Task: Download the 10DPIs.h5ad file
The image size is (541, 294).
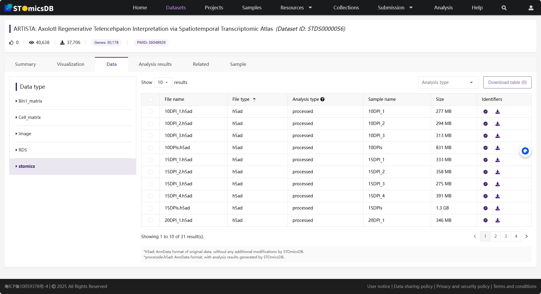Action: 498,148
